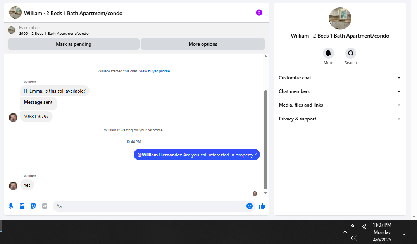Click William's avatar next to phone number
The width and height of the screenshot is (417, 244).
coord(13,117)
